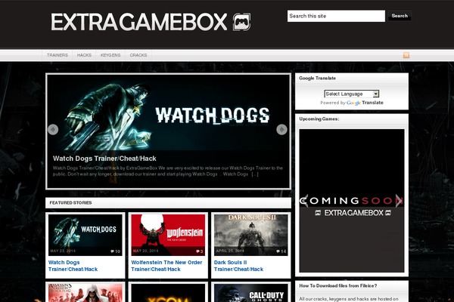The height and width of the screenshot is (302, 454).
Task: Open the Watch Dogs featured thumbnail
Action: (85, 235)
